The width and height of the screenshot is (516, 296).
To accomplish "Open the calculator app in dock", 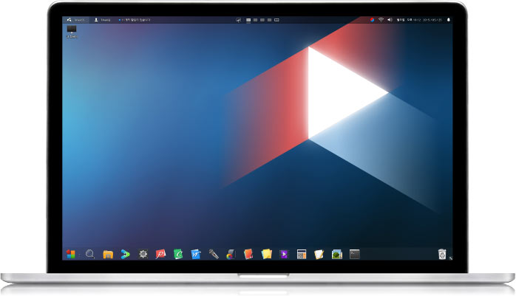I will (302, 254).
